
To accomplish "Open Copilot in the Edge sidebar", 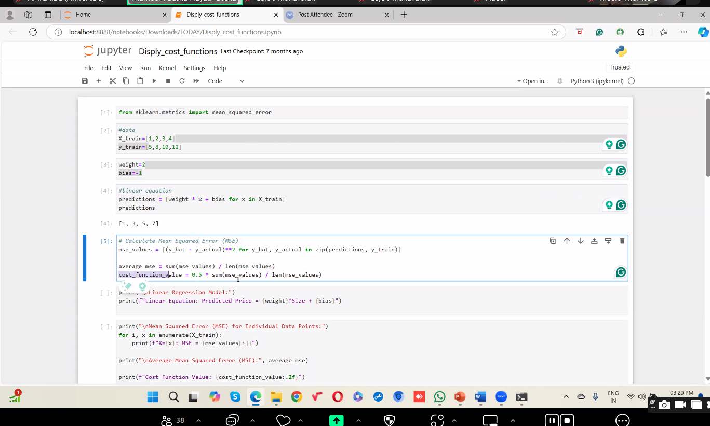I will pos(703,32).
